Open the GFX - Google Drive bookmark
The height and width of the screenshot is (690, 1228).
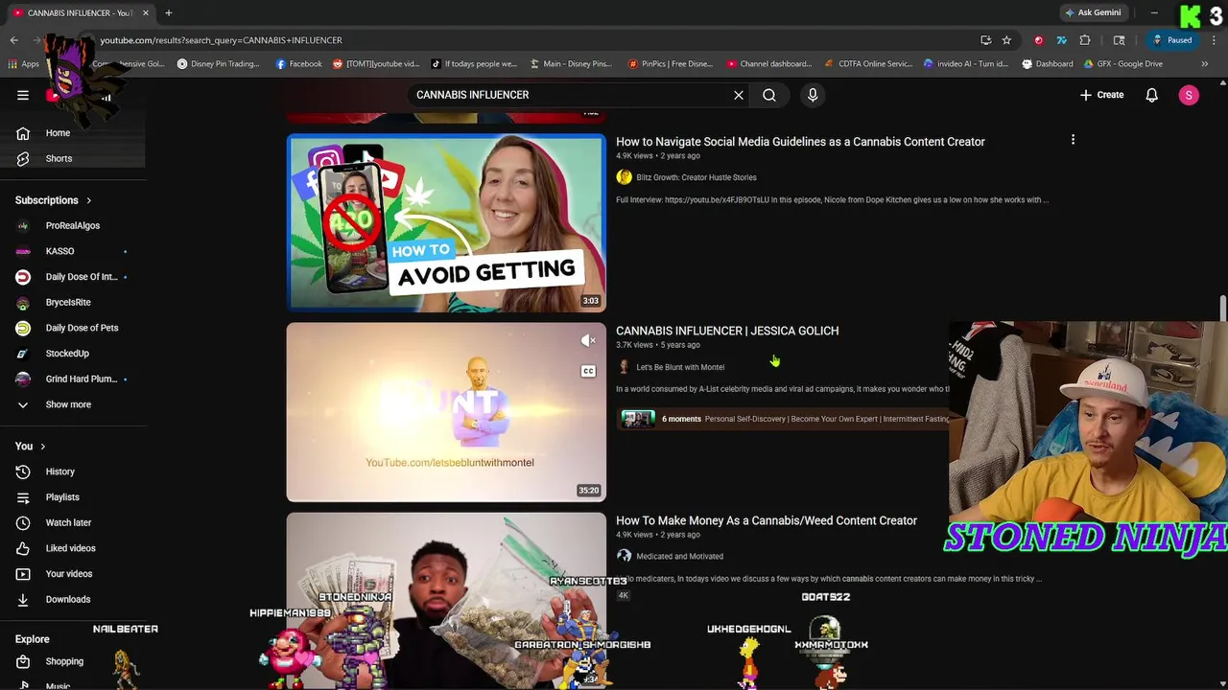pos(1123,64)
